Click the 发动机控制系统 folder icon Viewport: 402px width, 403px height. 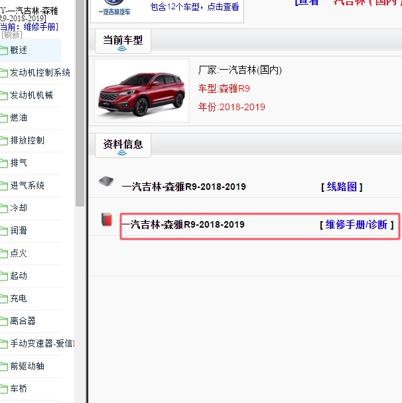pos(3,73)
